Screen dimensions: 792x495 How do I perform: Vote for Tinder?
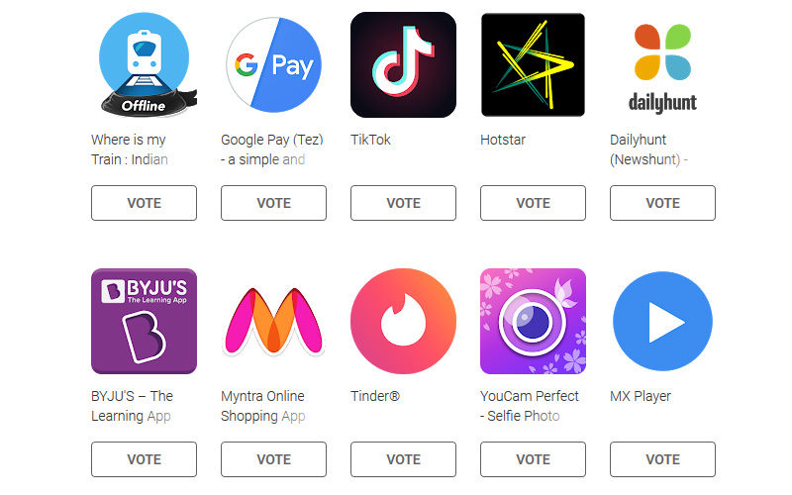pos(403,459)
